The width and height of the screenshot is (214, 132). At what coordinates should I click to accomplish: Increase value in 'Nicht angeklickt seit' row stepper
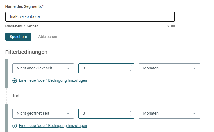point(131,66)
